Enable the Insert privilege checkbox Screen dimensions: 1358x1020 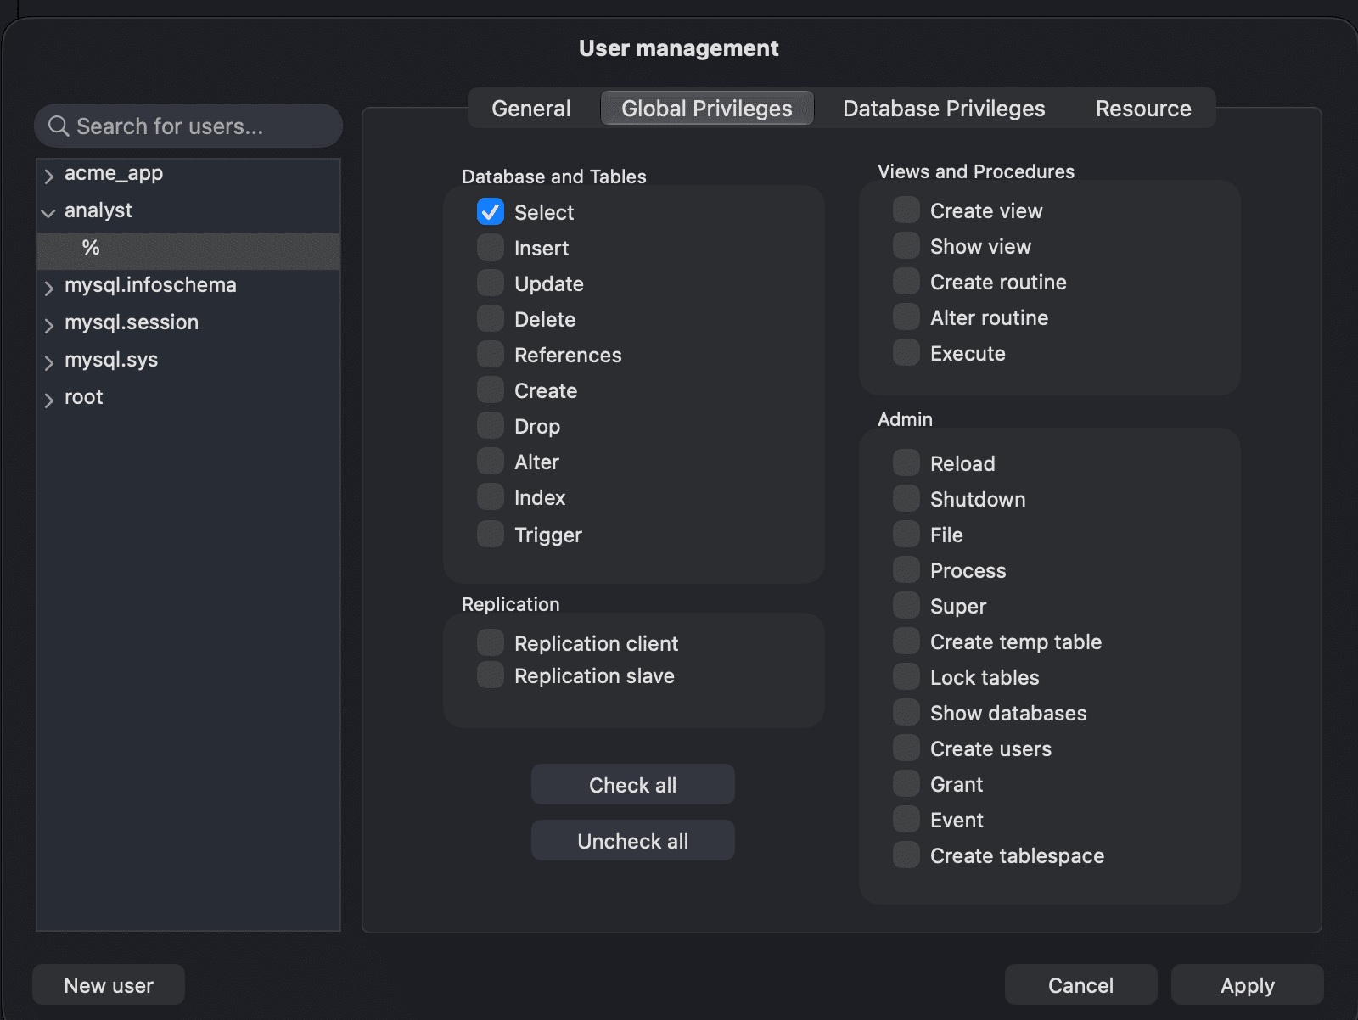[491, 247]
